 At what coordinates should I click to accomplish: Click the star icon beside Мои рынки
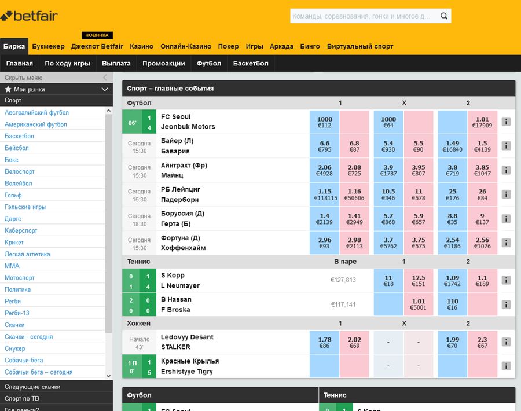[8, 89]
